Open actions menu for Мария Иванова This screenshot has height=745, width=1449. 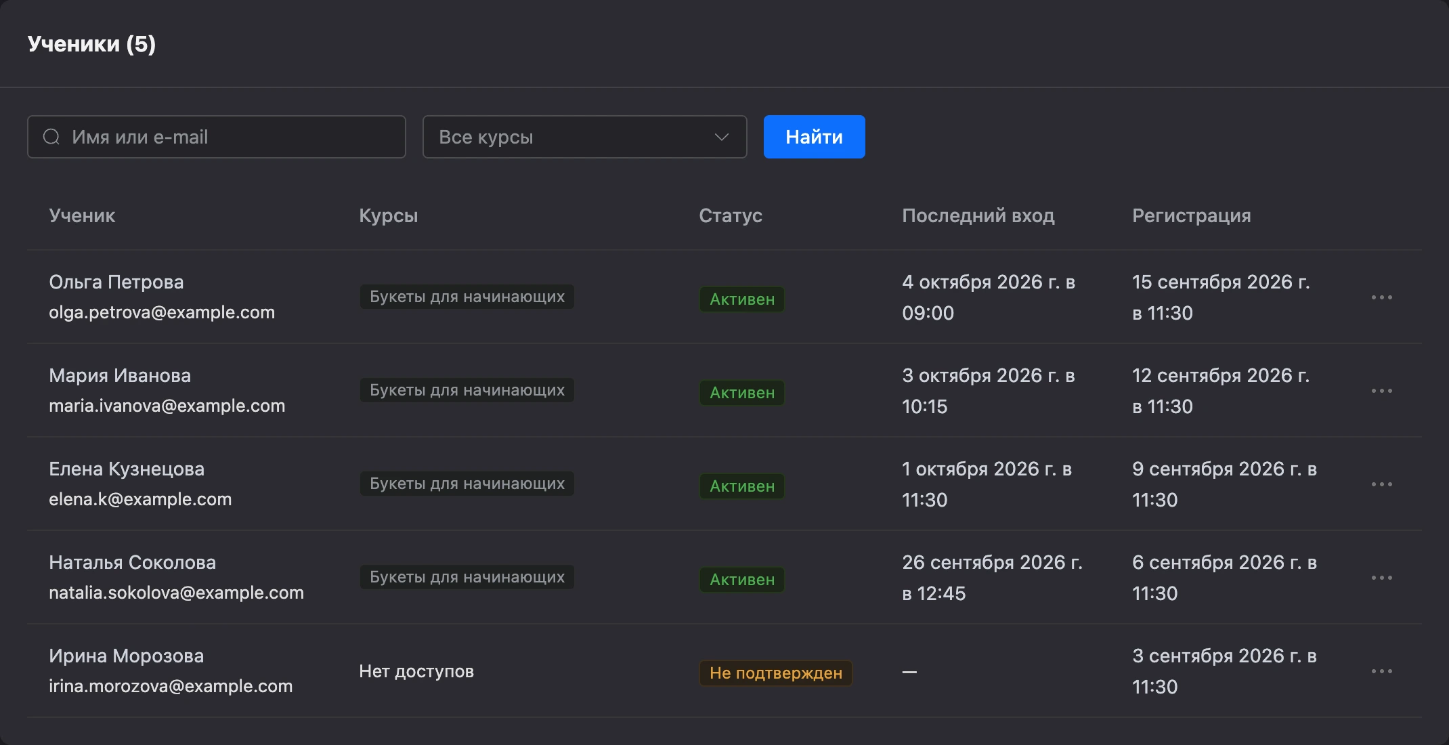coord(1381,391)
